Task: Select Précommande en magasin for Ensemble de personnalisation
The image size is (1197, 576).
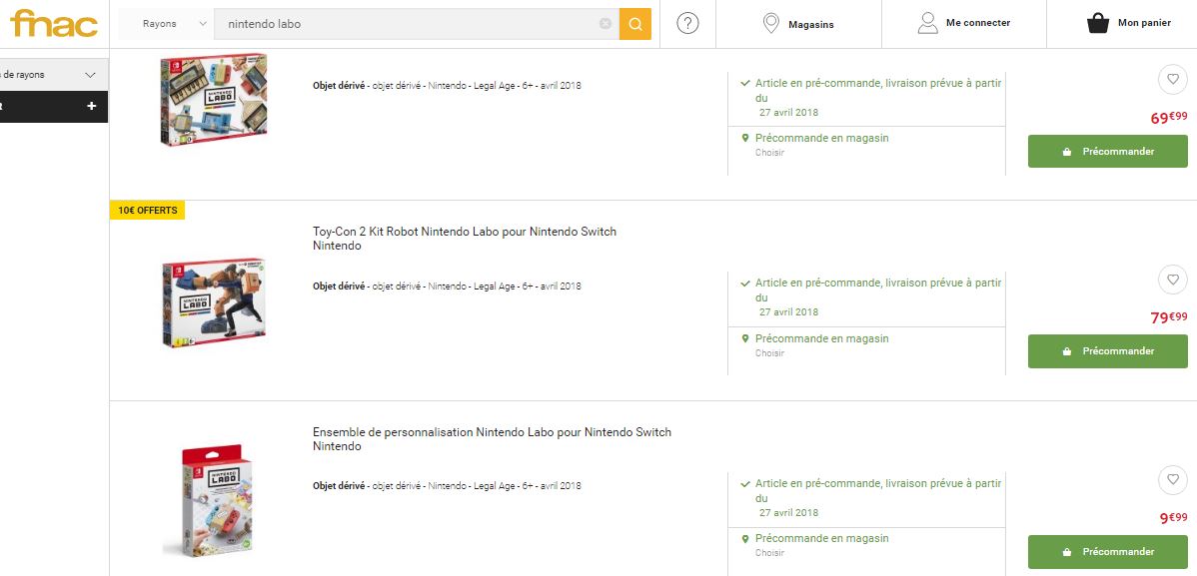Action: click(x=821, y=539)
